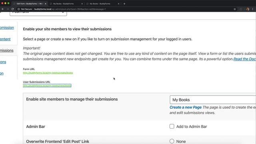Select the sidebar tab ending in 'missions'
The width and height of the screenshot is (256, 144).
tap(7, 50)
